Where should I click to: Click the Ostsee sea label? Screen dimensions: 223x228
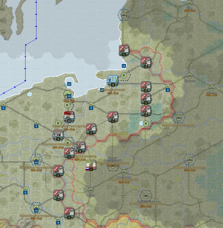(x=25, y=58)
